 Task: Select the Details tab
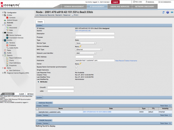point(40,22)
